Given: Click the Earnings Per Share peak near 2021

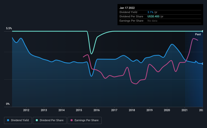Looking at the screenshot, I should pos(193,39).
